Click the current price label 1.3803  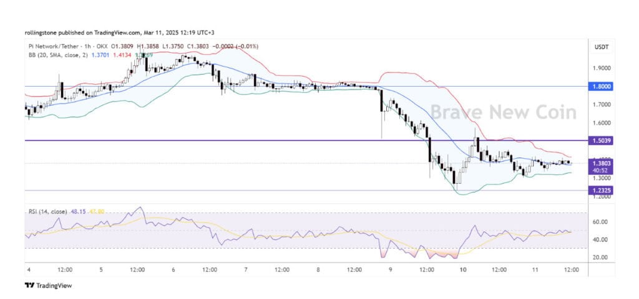click(x=601, y=163)
